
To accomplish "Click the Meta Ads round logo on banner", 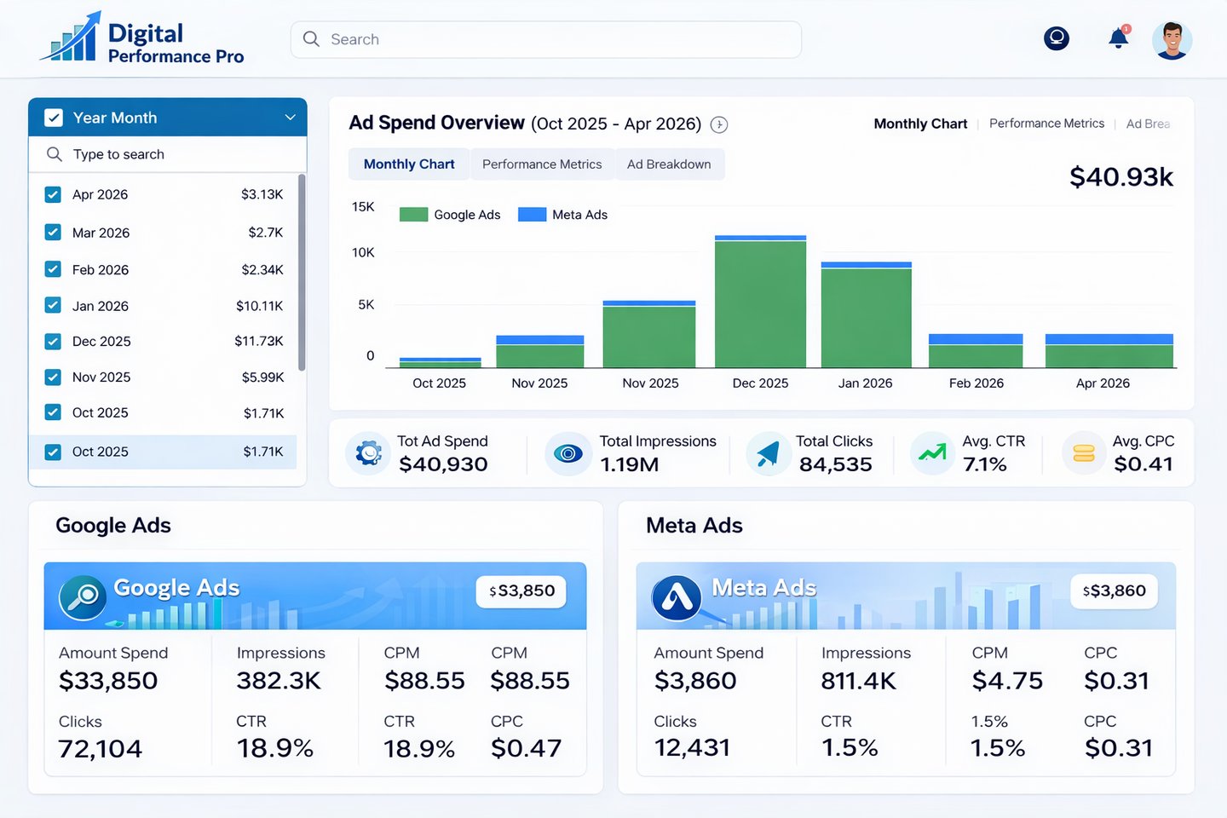I will 677,597.
